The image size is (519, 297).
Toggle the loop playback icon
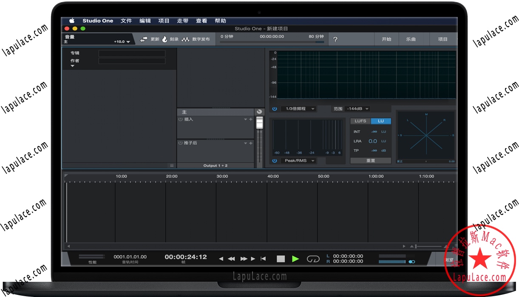pos(313,259)
